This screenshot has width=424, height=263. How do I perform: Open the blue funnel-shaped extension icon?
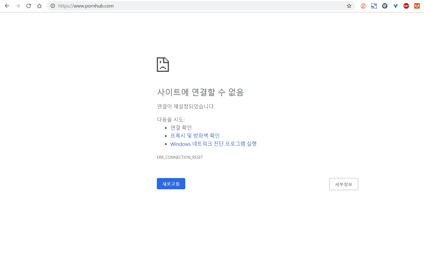coord(396,6)
